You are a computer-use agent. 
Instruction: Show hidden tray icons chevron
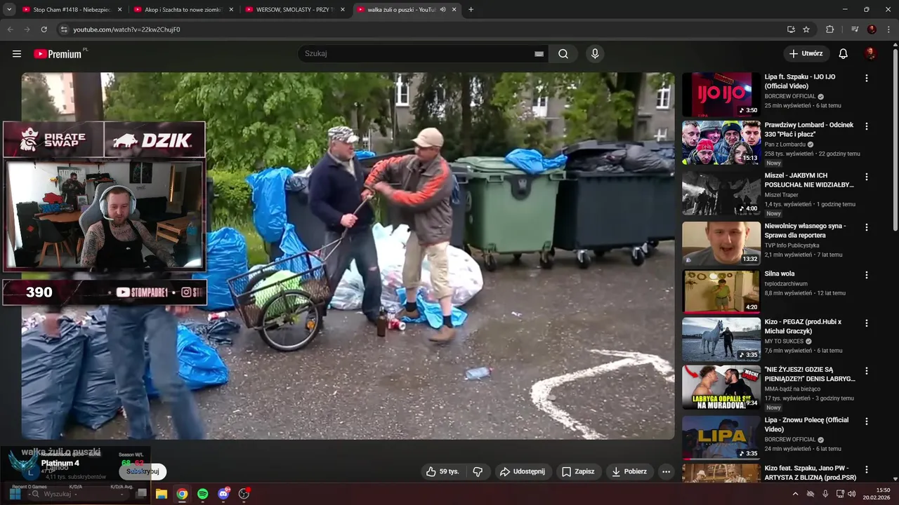click(795, 494)
